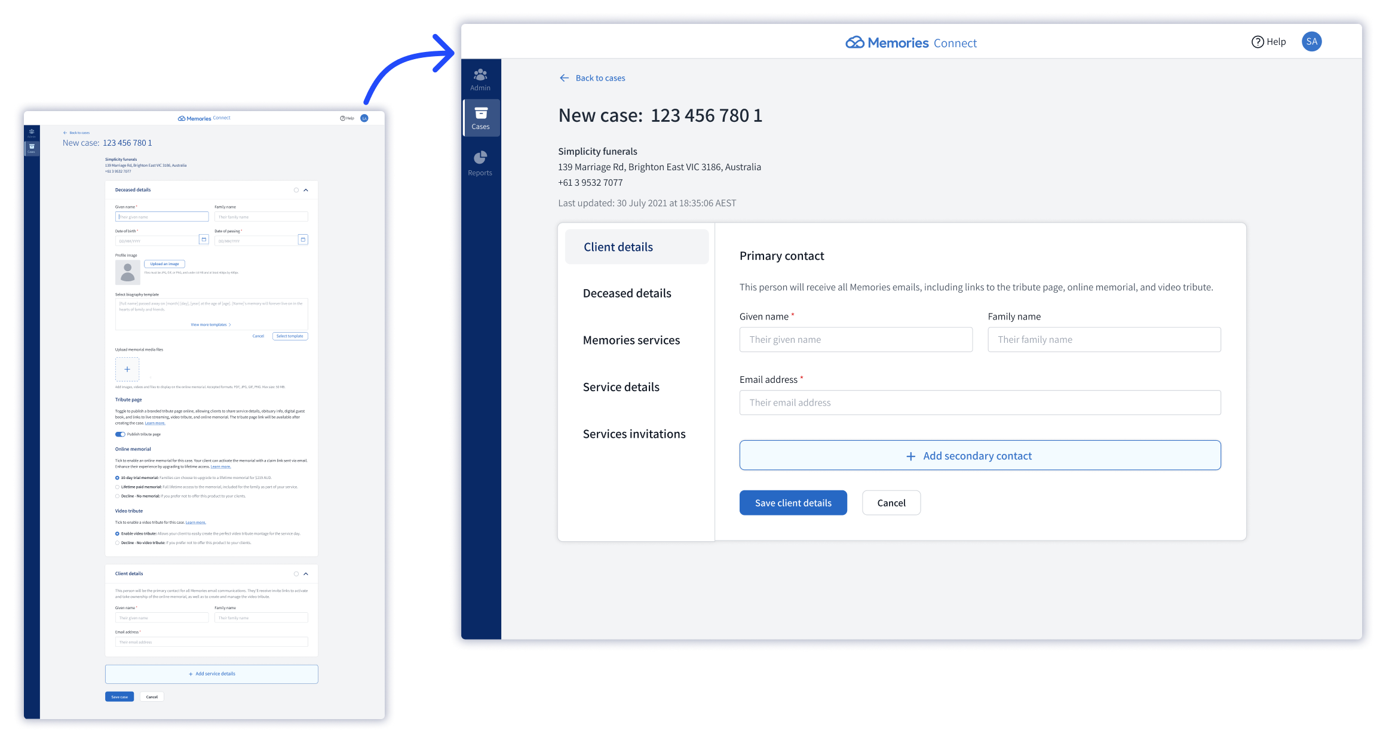The image size is (1386, 743).
Task: Click the Help question mark icon
Action: click(x=1258, y=42)
